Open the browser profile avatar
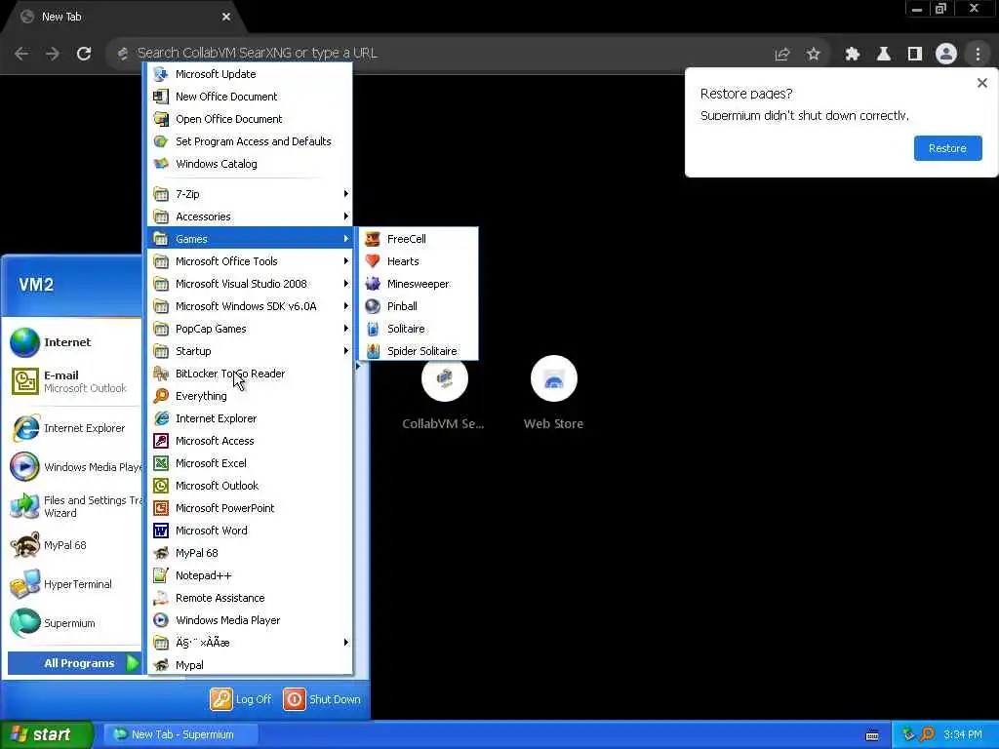Image resolution: width=999 pixels, height=749 pixels. click(946, 55)
